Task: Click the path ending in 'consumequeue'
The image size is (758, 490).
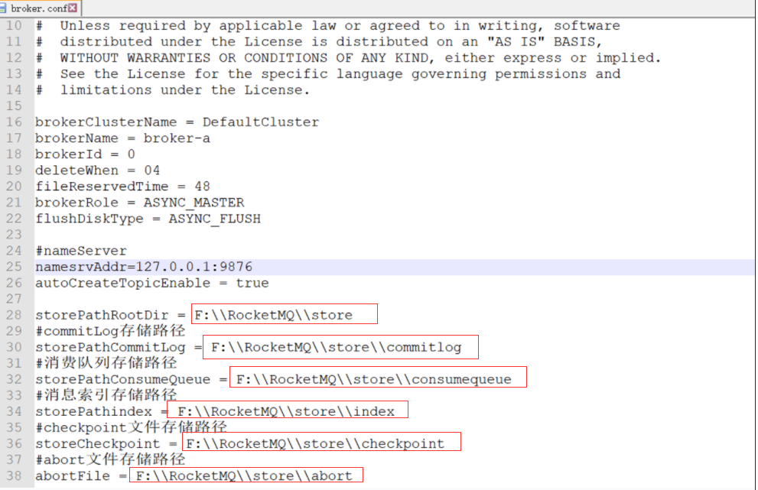Action: (374, 379)
